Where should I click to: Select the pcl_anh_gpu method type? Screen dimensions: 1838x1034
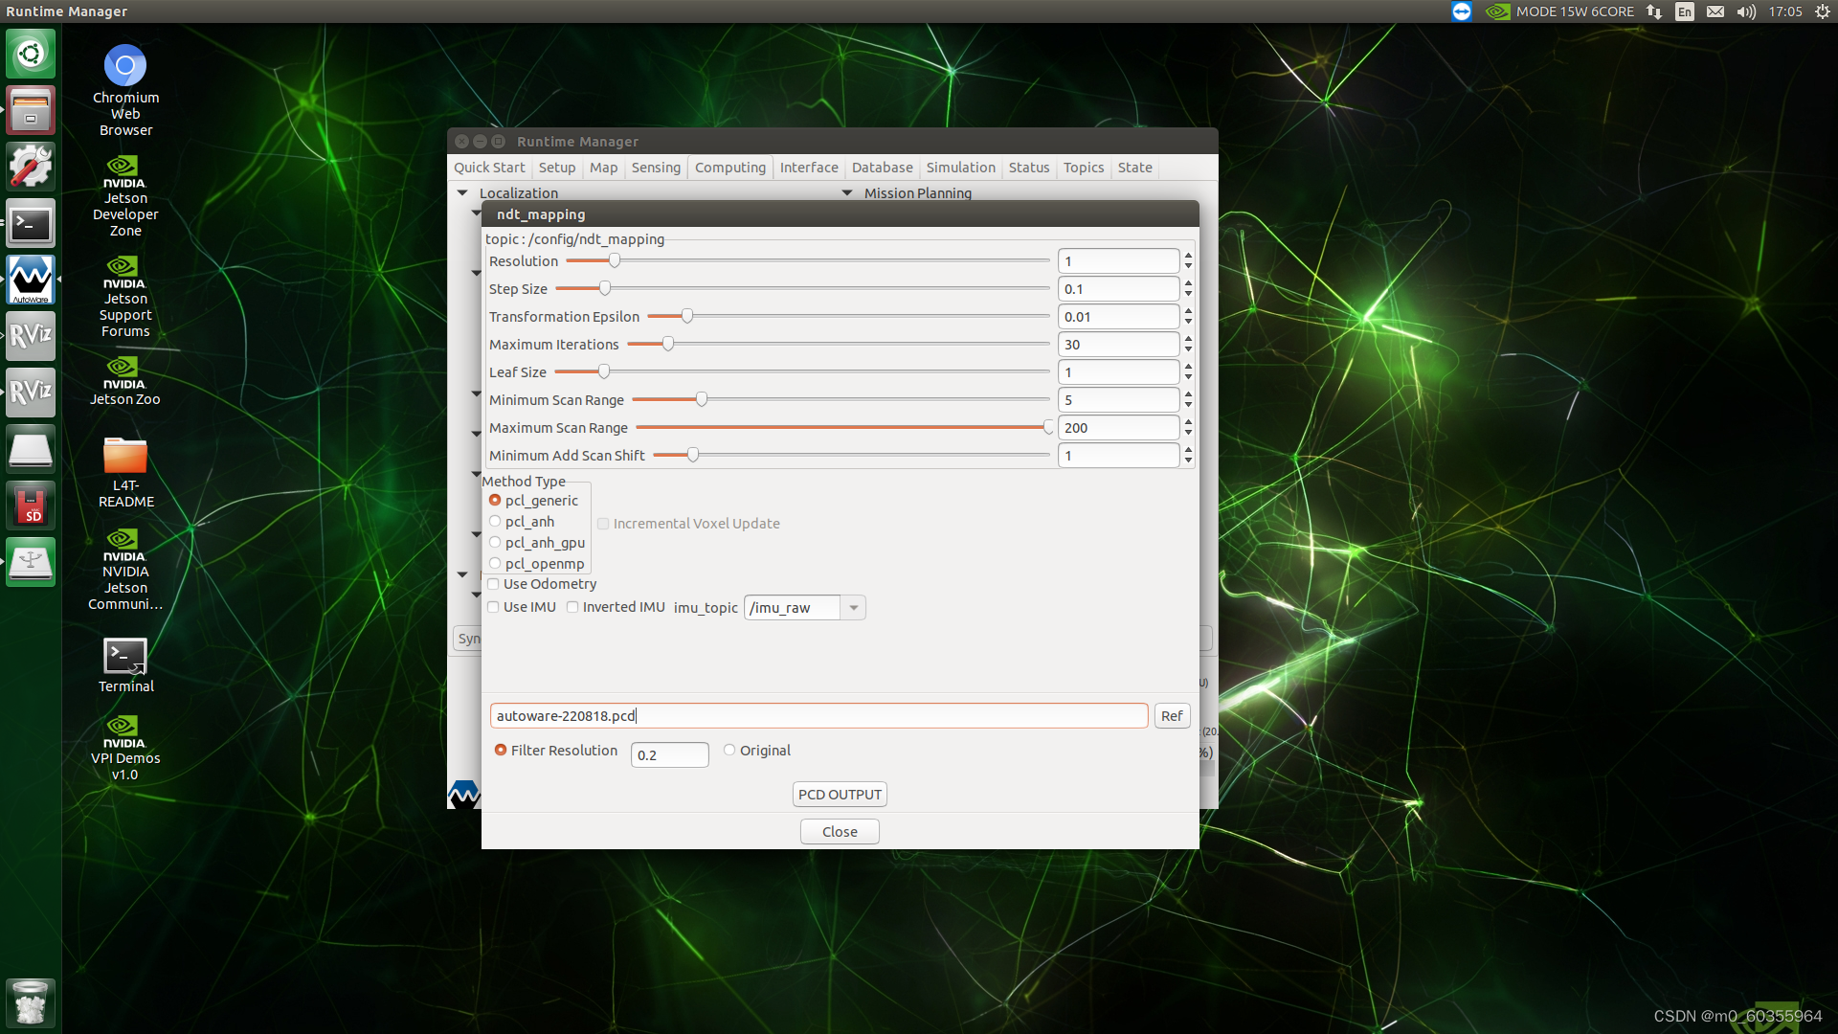[495, 543]
